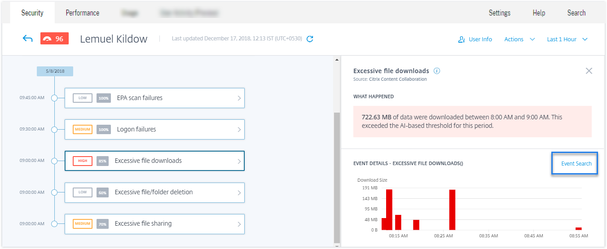Switch to the Performance tab
This screenshot has height=249, width=607.
[83, 13]
